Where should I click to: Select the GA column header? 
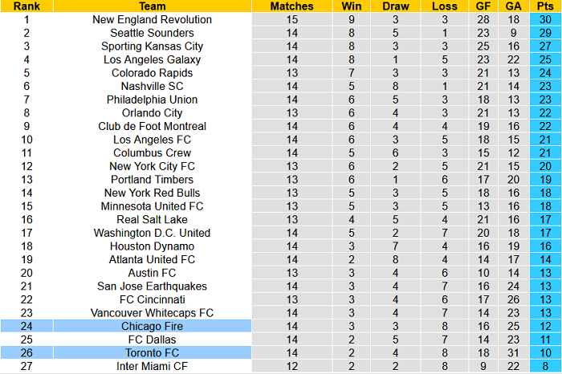[x=514, y=6]
